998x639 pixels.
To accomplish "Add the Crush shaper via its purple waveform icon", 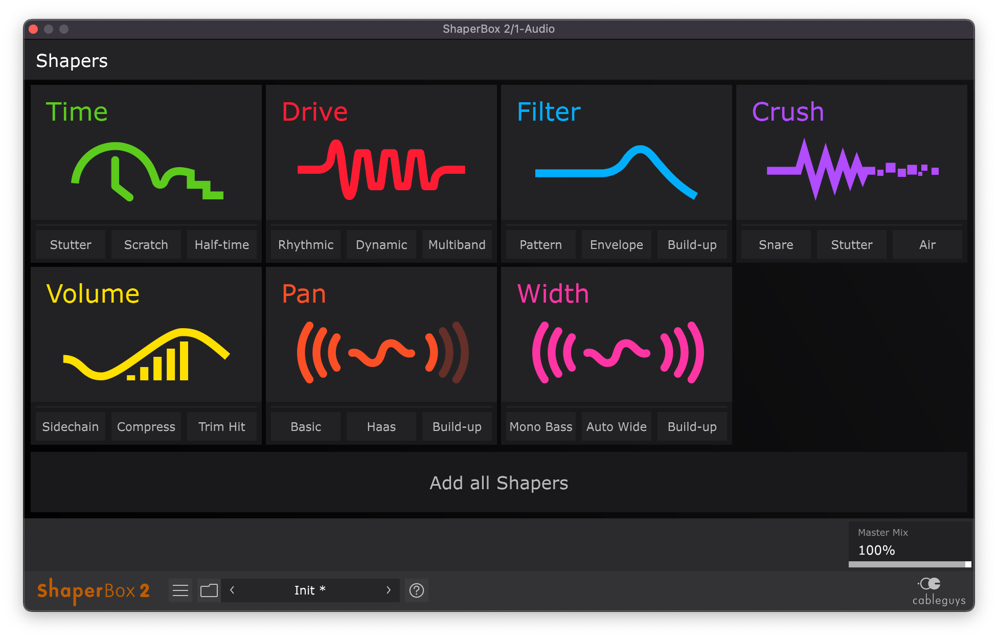I will pyautogui.click(x=852, y=169).
